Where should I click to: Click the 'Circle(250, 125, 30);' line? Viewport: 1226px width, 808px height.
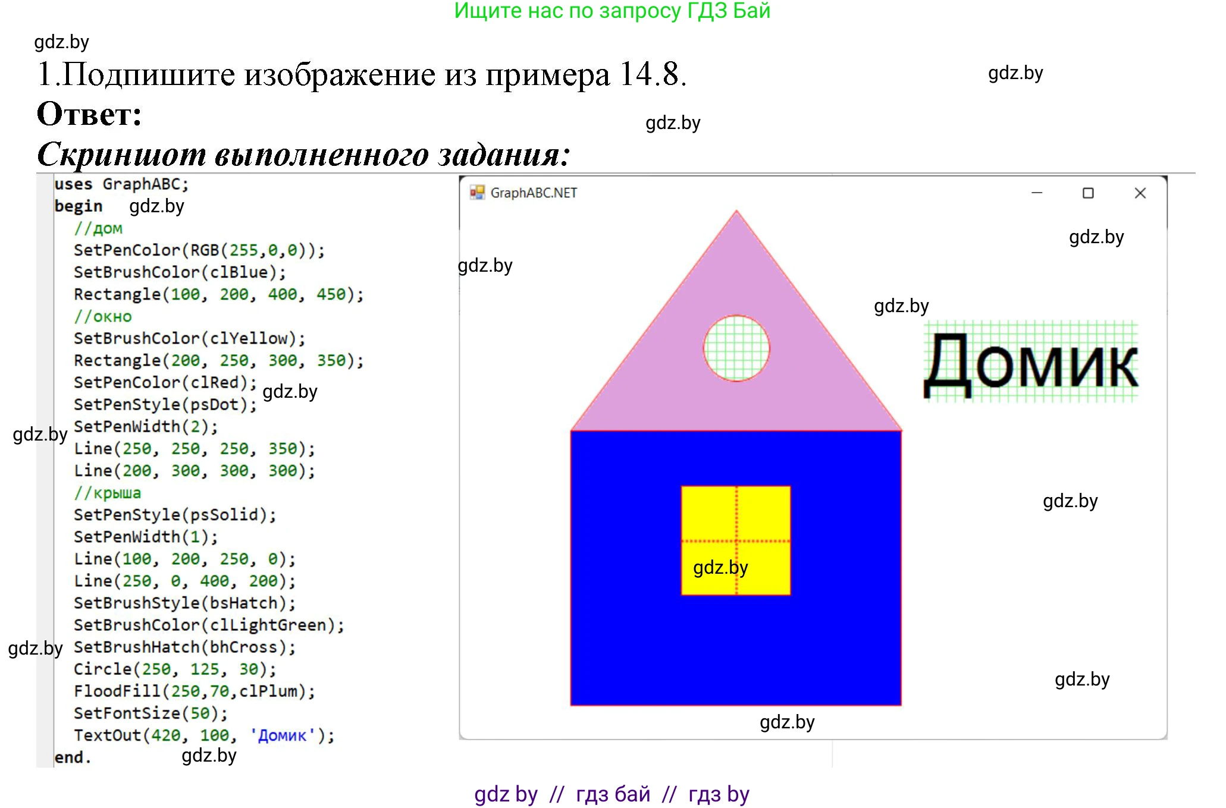(x=175, y=669)
